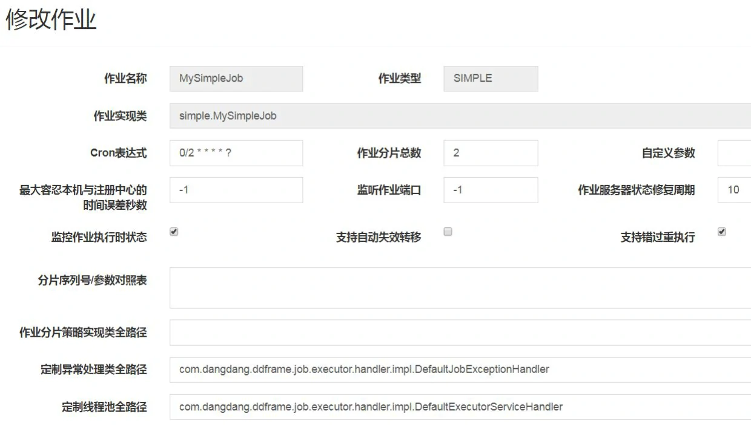Focus the Cron表达式 input box

(x=236, y=153)
